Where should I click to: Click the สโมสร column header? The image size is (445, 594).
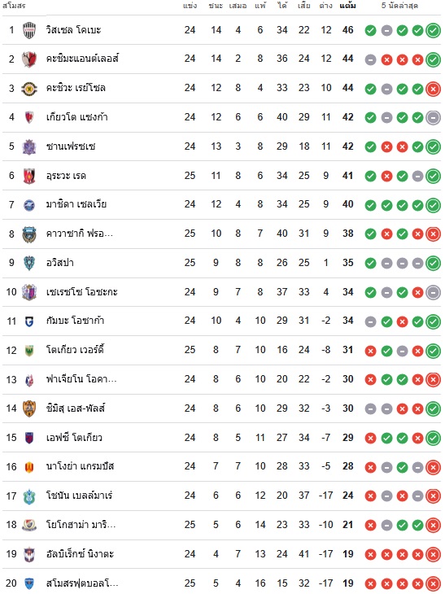pyautogui.click(x=14, y=6)
